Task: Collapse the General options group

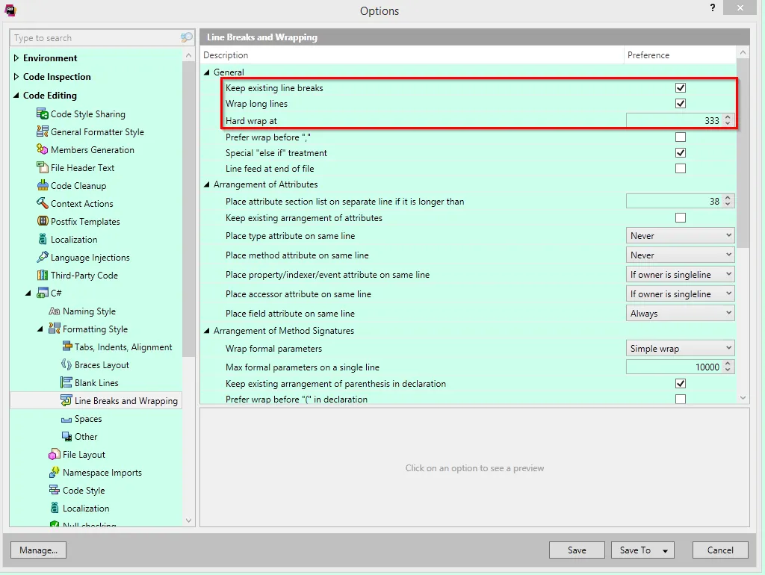Action: click(207, 72)
